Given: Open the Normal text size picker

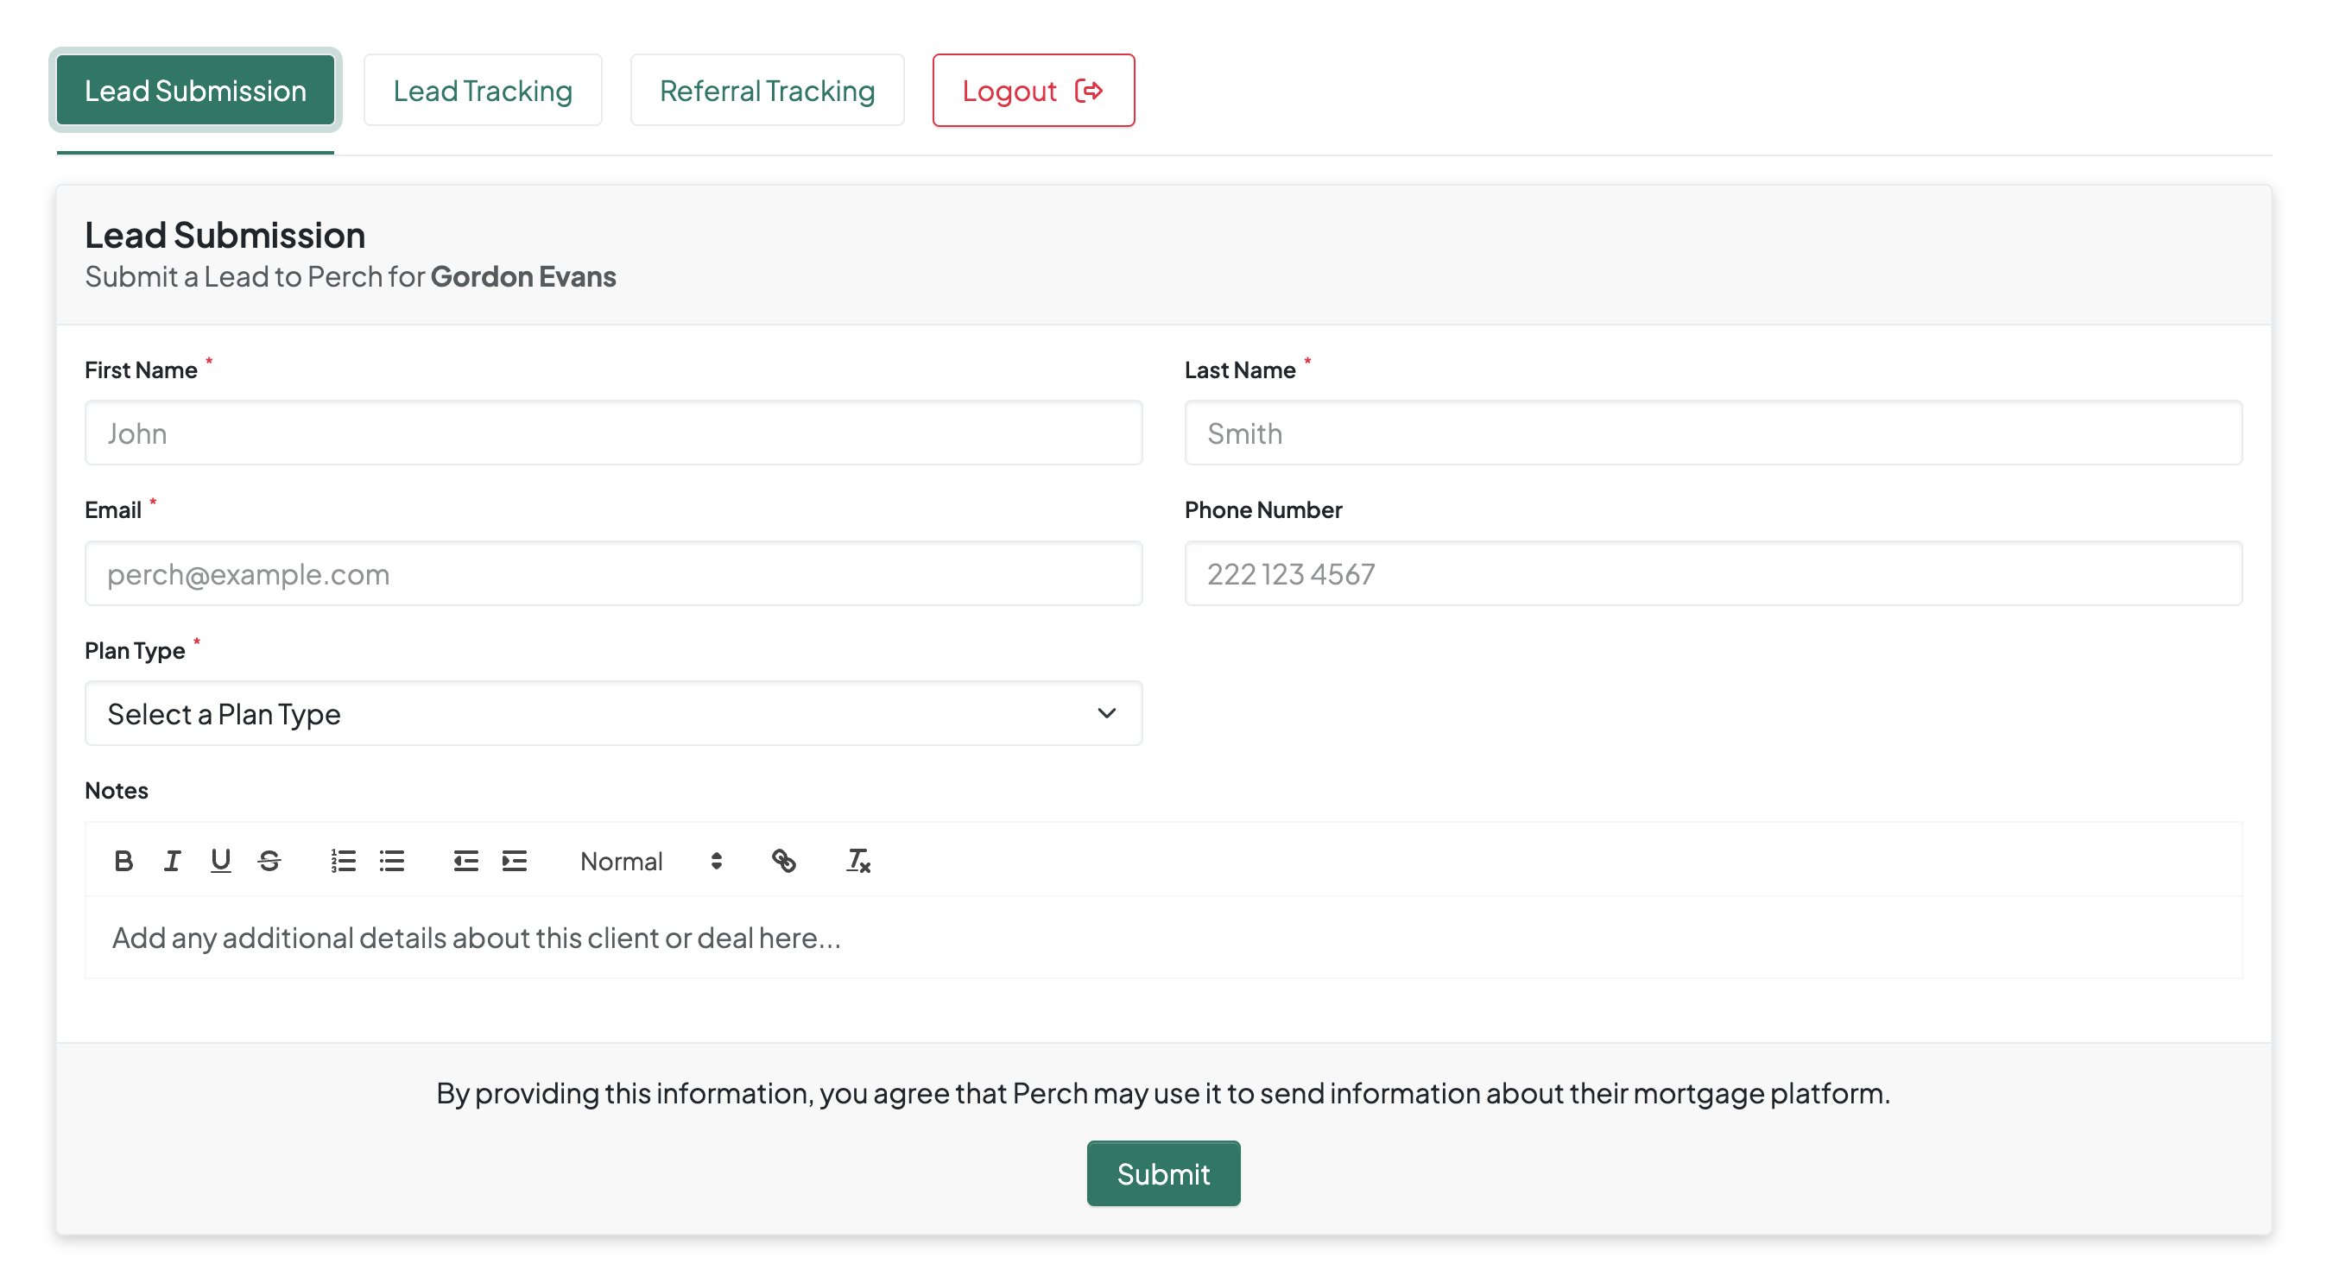Looking at the screenshot, I should pos(651,860).
